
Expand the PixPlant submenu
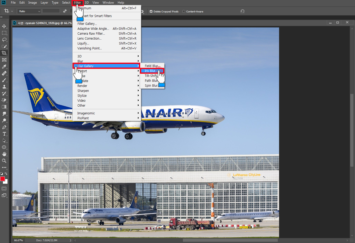tap(107, 118)
